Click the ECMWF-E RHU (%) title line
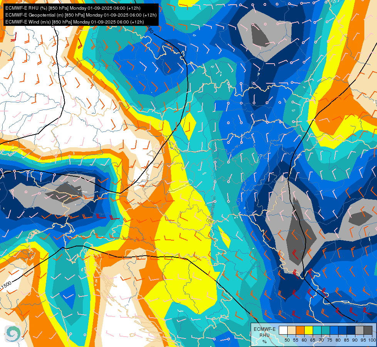The height and width of the screenshot is (347, 377). 73,8
